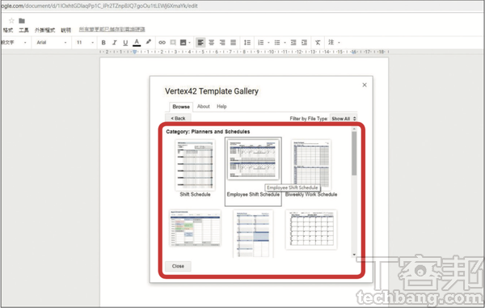Image resolution: width=485 pixels, height=308 pixels.
Task: Click the browser address bar URL
Action: (99, 6)
